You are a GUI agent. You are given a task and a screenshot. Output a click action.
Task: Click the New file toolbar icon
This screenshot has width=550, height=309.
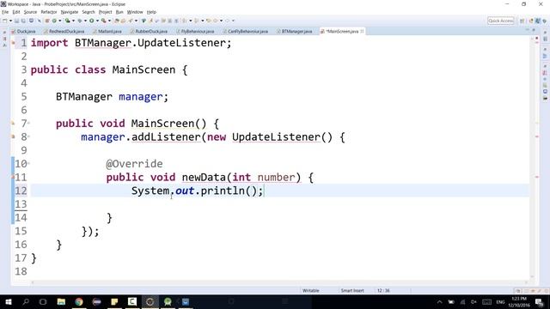pos(5,21)
